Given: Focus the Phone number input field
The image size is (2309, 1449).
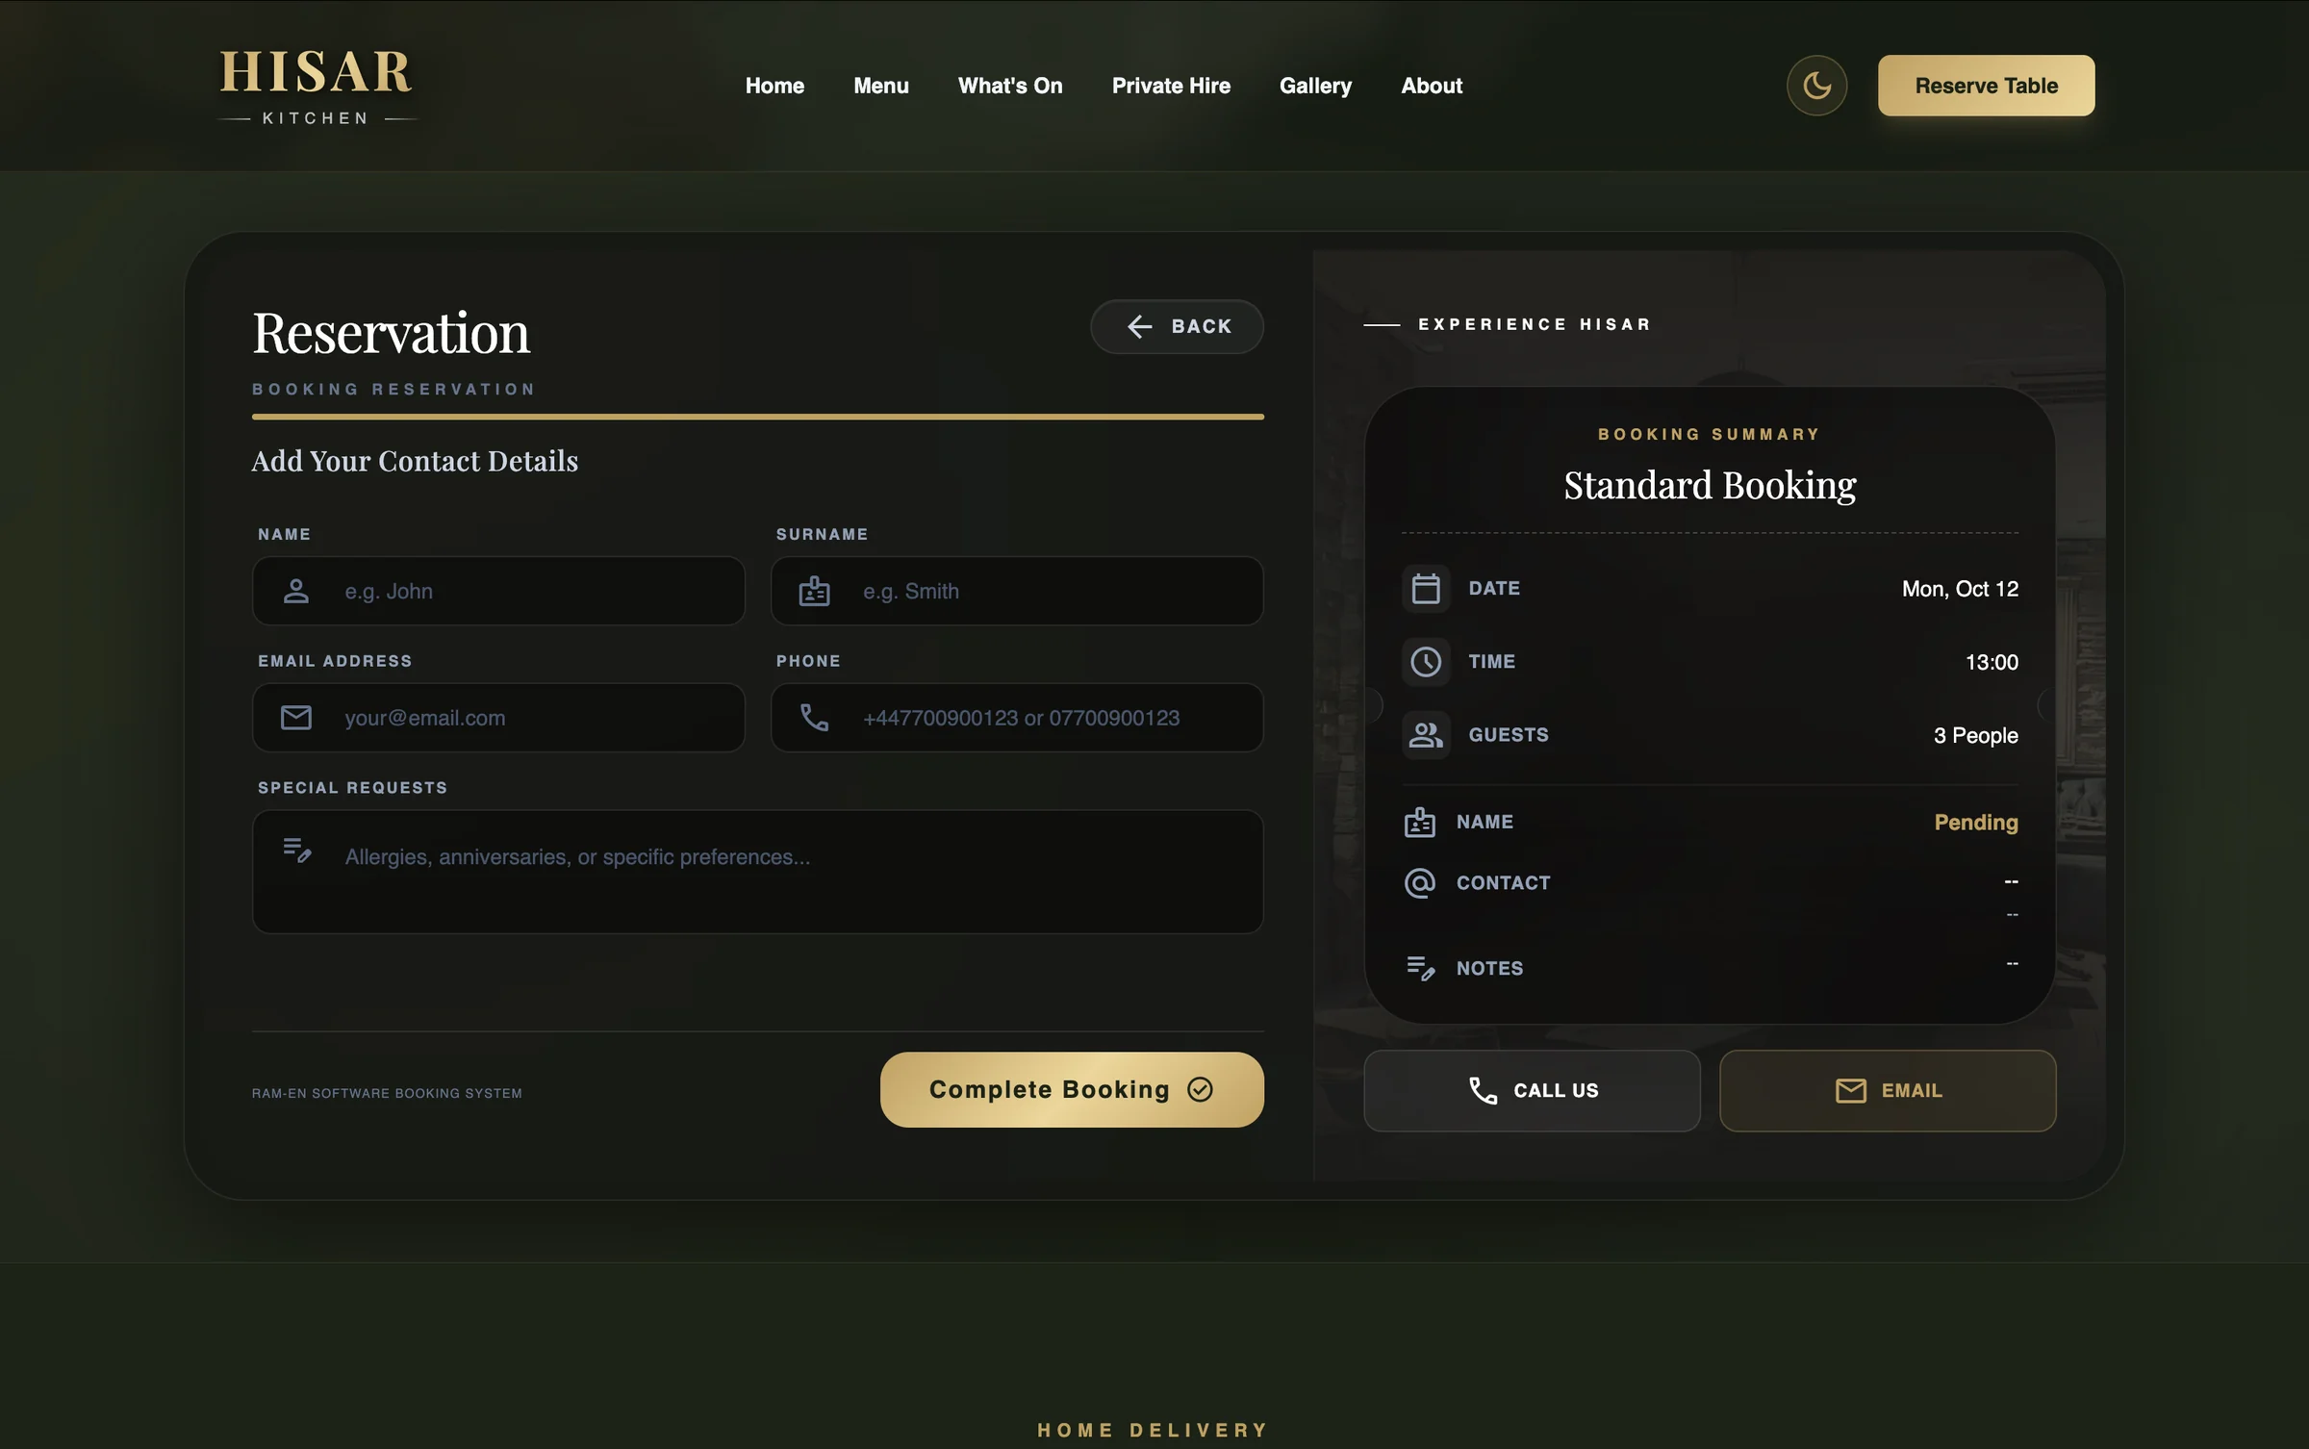Looking at the screenshot, I should click(x=1017, y=718).
